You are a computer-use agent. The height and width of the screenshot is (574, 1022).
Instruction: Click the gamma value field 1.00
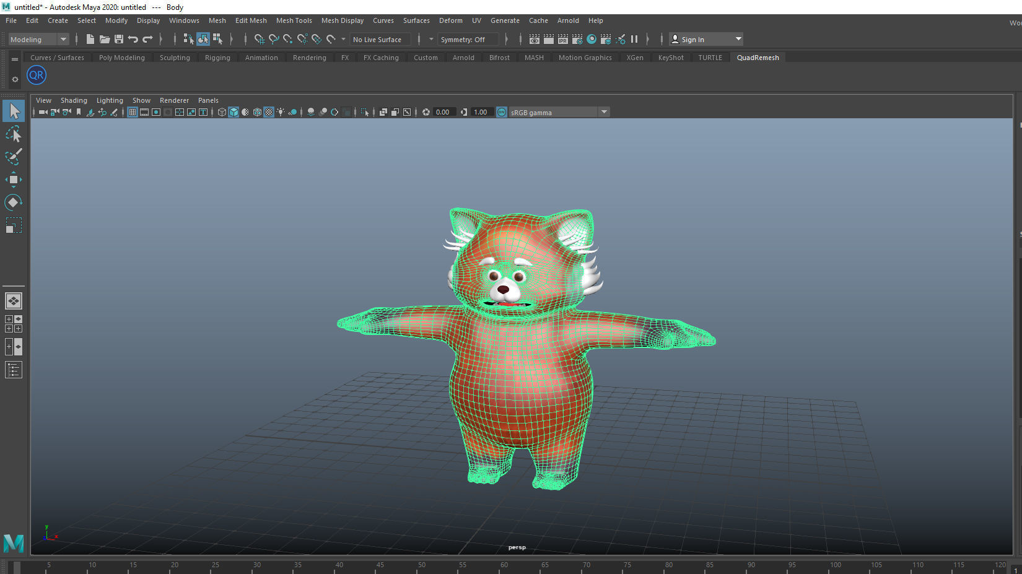(x=481, y=112)
